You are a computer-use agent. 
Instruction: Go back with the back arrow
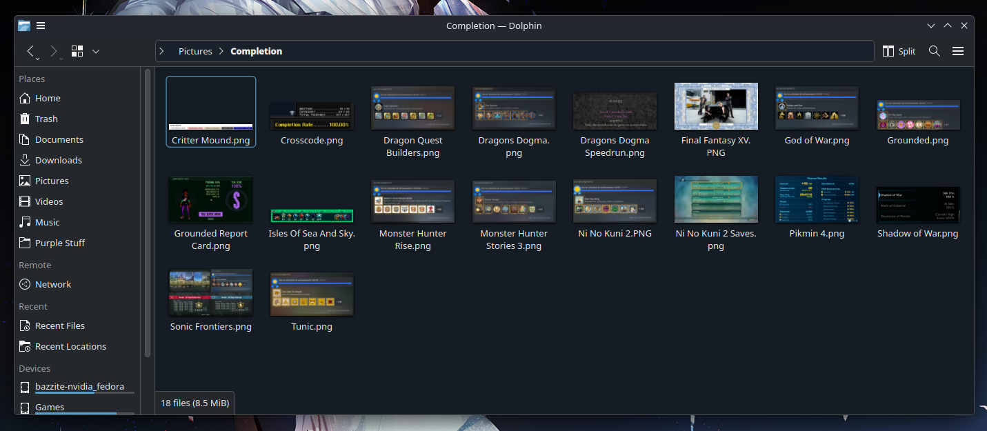[30, 51]
